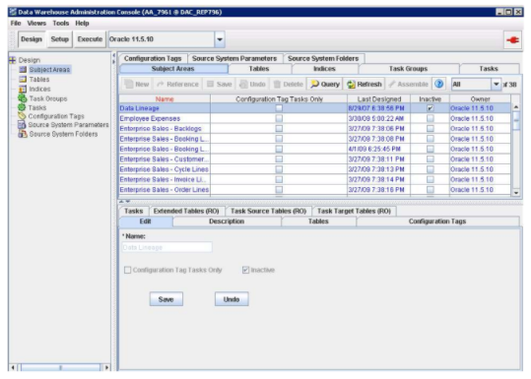531x379 pixels.
Task: Click the red connection plug icon
Action: pos(512,40)
